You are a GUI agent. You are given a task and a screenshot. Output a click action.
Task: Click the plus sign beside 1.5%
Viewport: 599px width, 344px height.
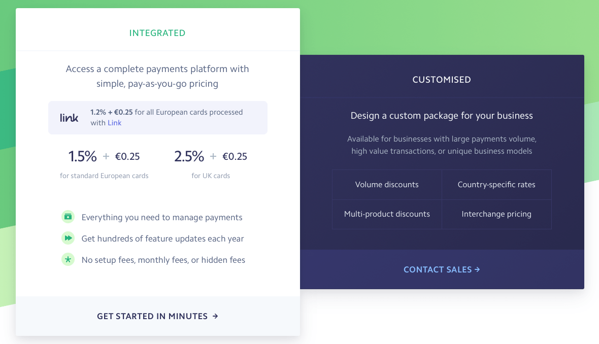(x=107, y=156)
